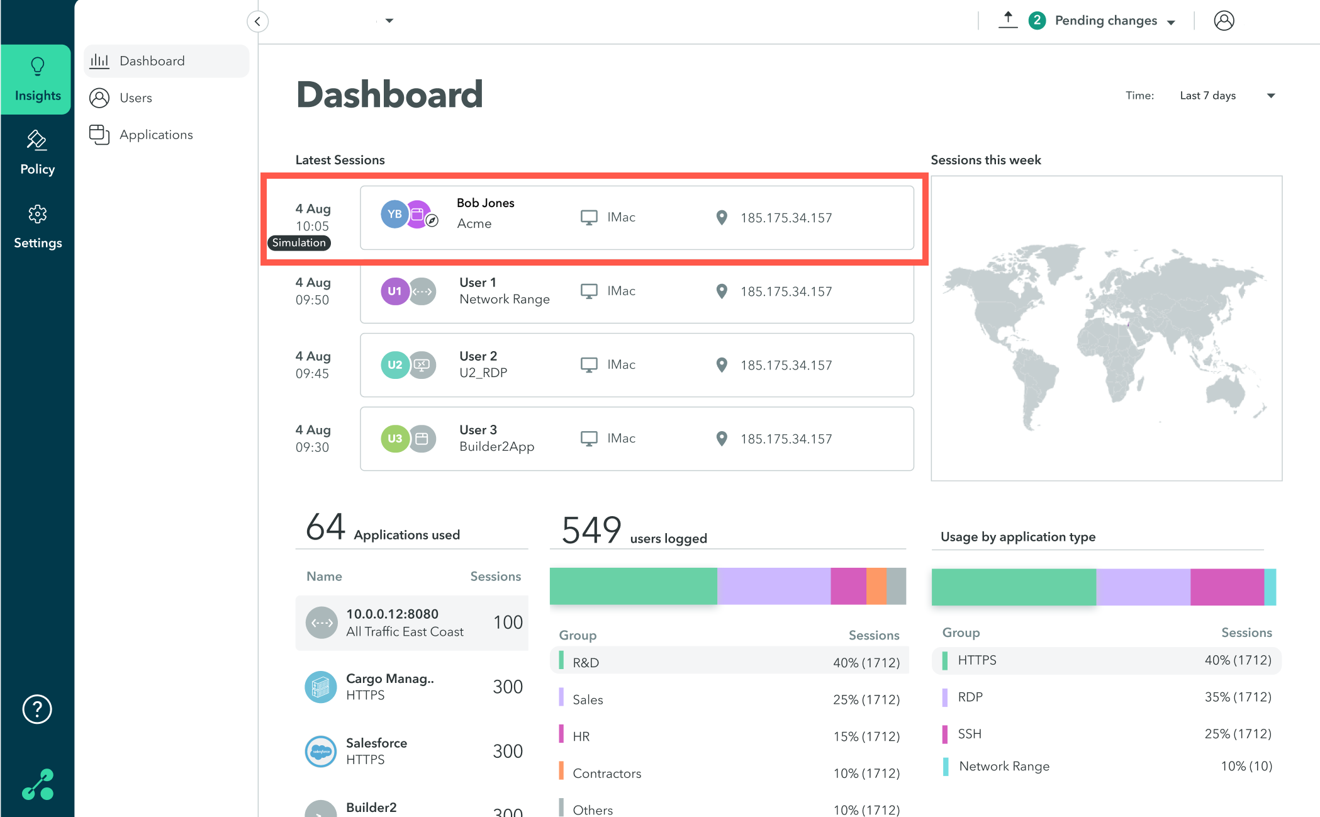Select the RDP usage type row

pos(1106,697)
